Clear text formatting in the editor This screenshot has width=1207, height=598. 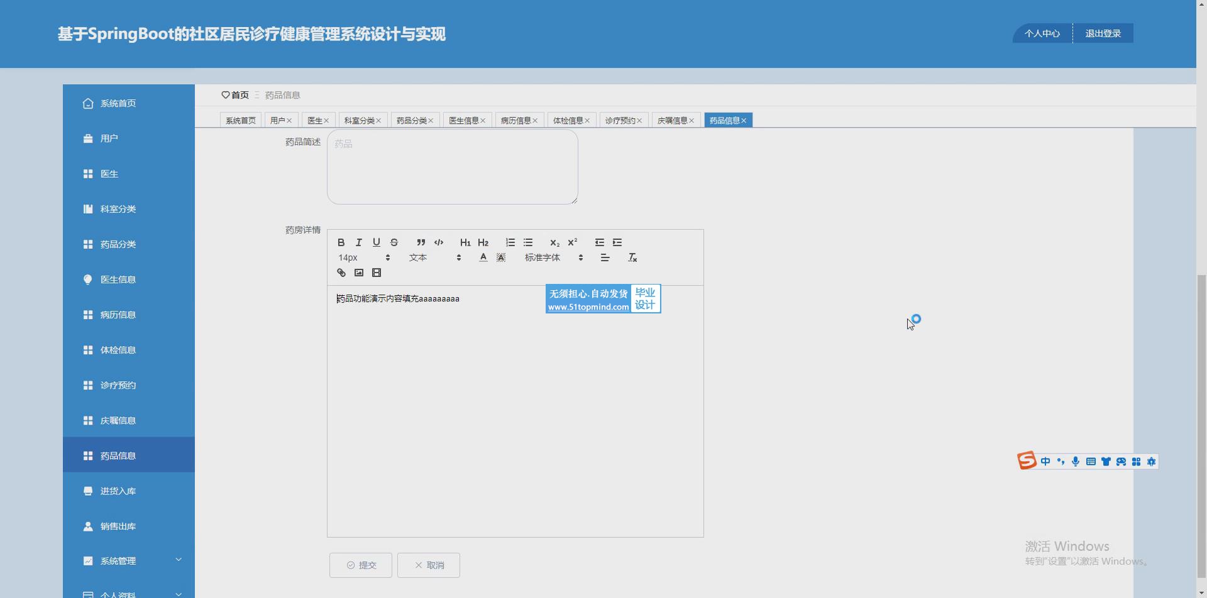pyautogui.click(x=632, y=258)
